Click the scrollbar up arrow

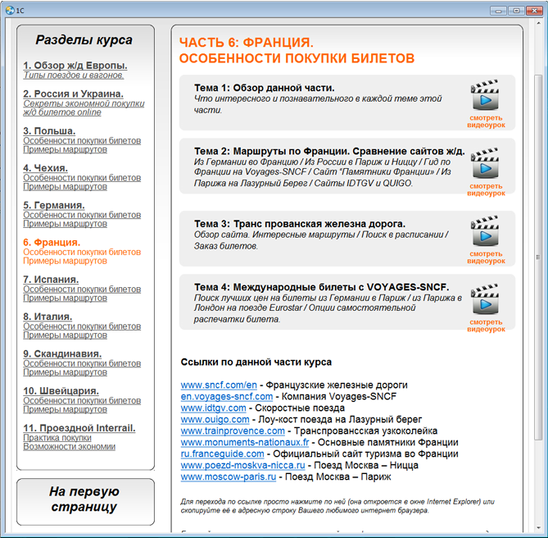[538, 23]
